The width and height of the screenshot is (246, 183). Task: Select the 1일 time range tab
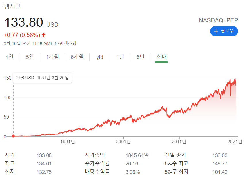pyautogui.click(x=9, y=57)
